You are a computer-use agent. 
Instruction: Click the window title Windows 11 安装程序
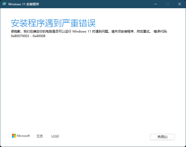(24, 4)
